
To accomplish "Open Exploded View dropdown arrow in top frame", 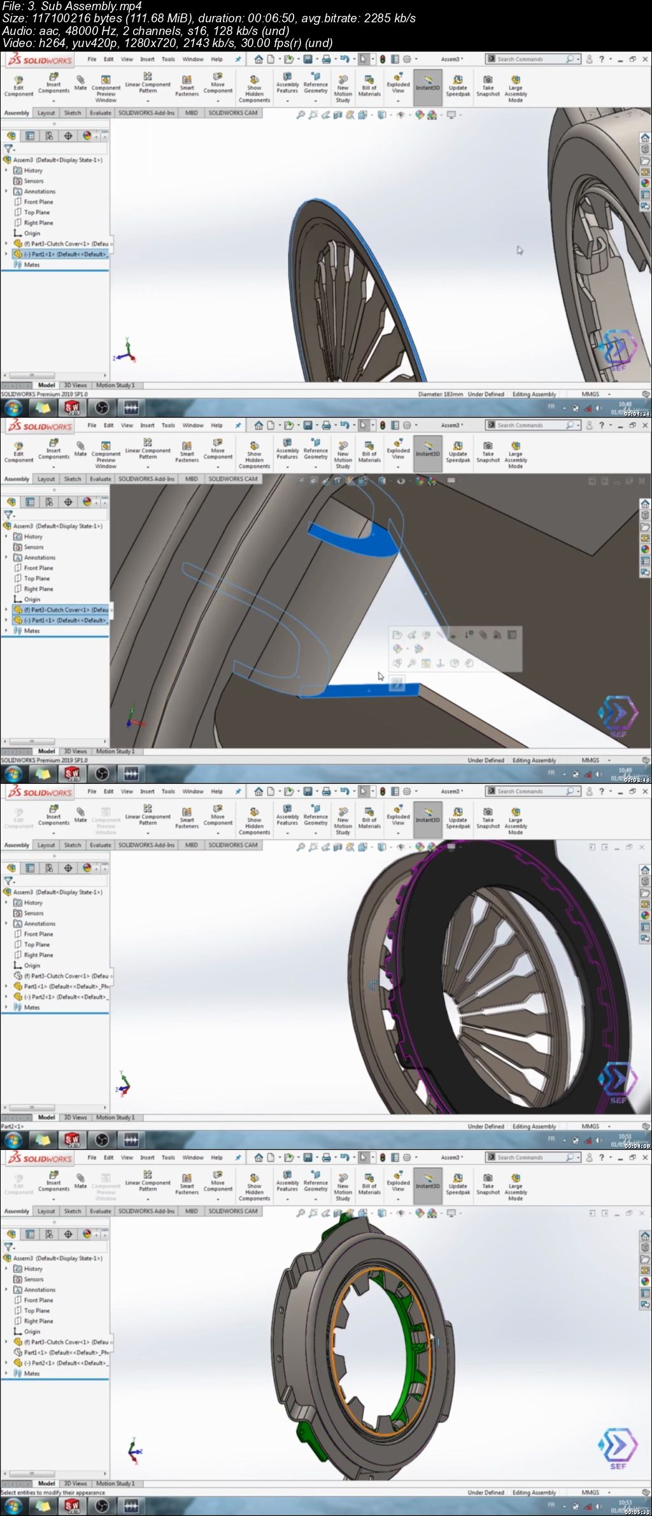I will (398, 101).
